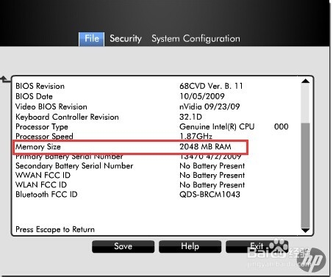
Task: Select the Memory Size label
Action: click(38, 147)
